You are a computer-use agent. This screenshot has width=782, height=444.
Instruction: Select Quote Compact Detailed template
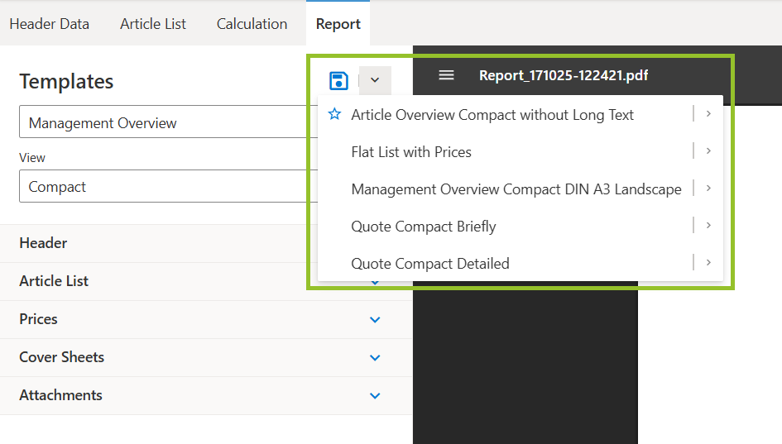[x=430, y=264]
